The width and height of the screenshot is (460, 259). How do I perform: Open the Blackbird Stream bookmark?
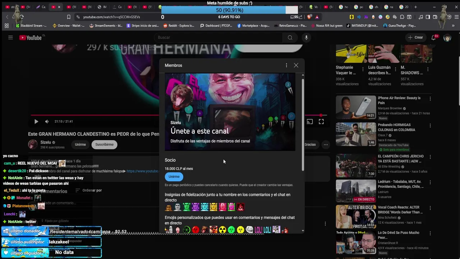point(31,26)
